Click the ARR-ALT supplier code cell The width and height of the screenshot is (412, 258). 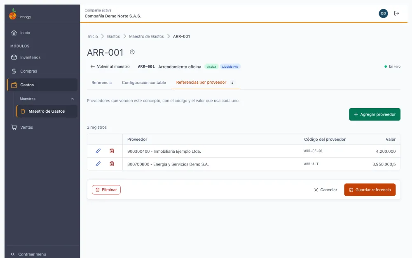311,164
